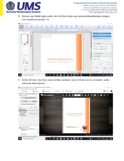Screen dimensions: 124x161
Task: Select the Text tool in page editor toolbar
Action: [x=72, y=27]
